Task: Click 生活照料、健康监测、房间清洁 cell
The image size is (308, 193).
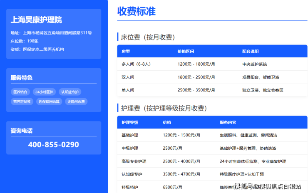Action: click(248, 135)
